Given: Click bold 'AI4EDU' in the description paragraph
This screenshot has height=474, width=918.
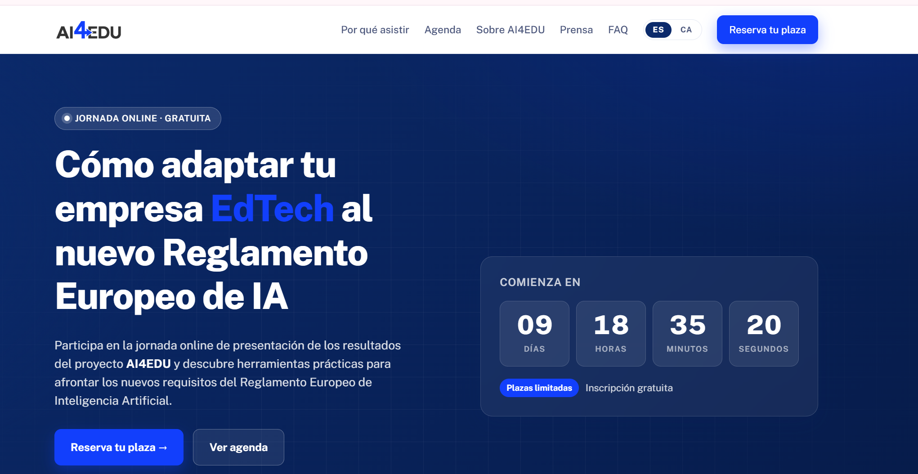Looking at the screenshot, I should (148, 363).
